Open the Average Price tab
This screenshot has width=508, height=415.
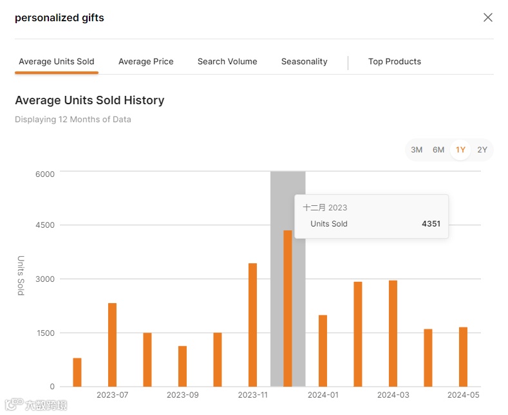tap(146, 62)
